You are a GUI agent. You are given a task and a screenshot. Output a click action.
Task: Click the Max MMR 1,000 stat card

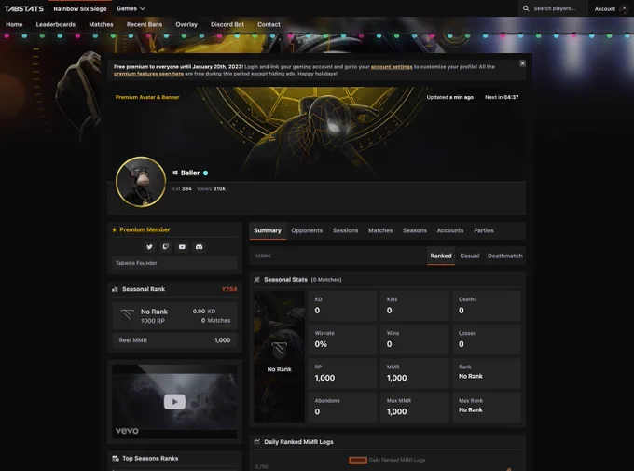click(x=415, y=407)
